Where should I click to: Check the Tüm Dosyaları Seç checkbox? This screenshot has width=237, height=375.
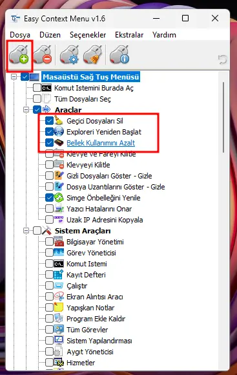[37, 99]
